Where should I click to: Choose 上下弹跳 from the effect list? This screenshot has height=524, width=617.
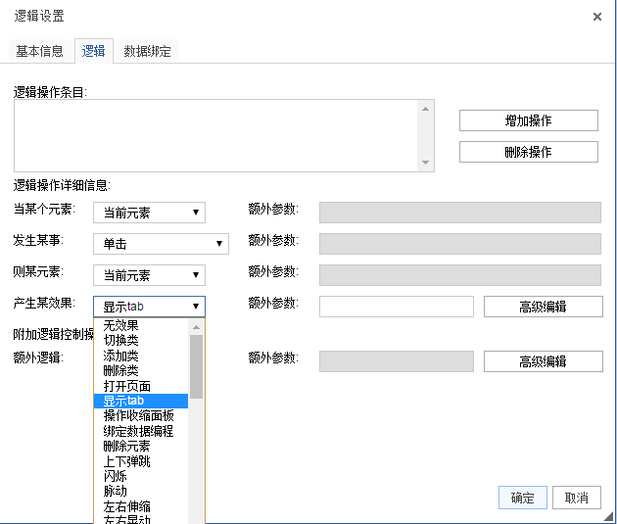[x=141, y=461]
